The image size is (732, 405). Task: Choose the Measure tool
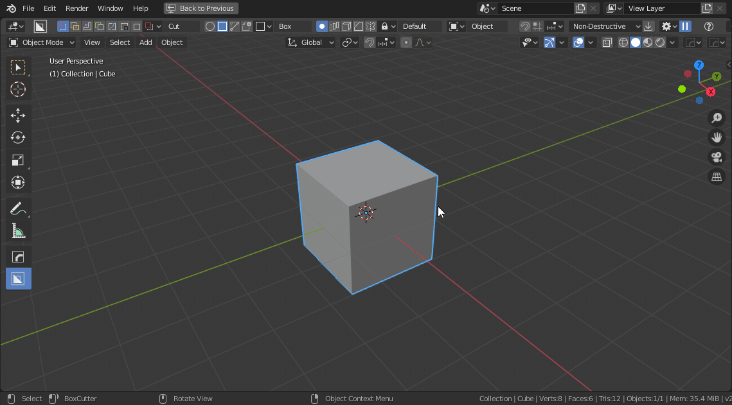(x=18, y=231)
